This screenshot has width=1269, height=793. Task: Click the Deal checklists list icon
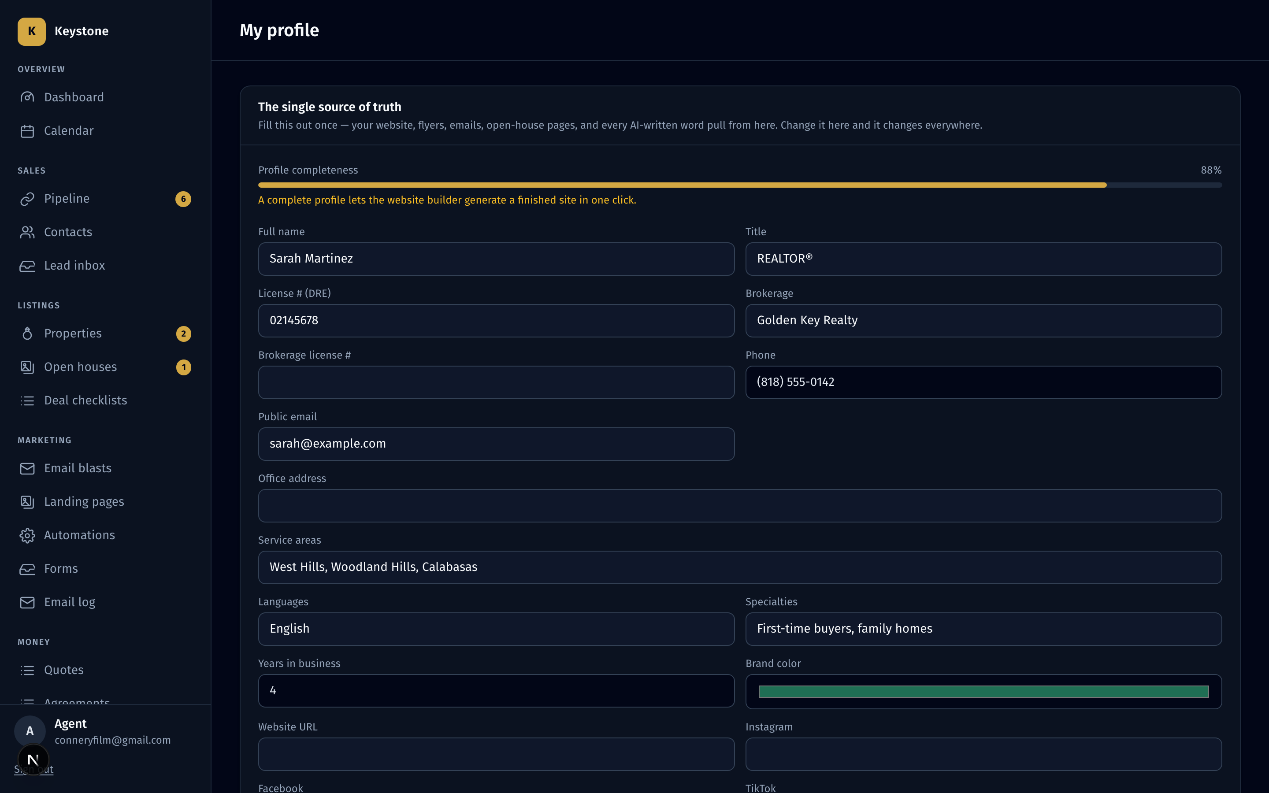(27, 401)
